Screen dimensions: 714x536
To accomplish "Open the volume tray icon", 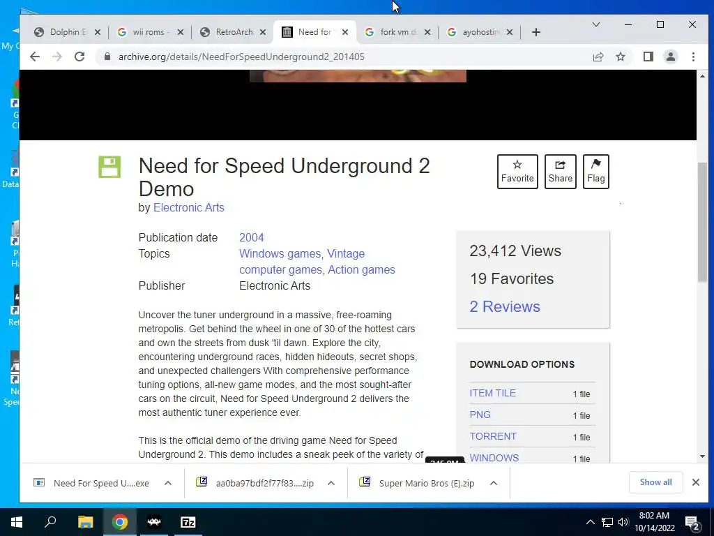I will (x=623, y=522).
